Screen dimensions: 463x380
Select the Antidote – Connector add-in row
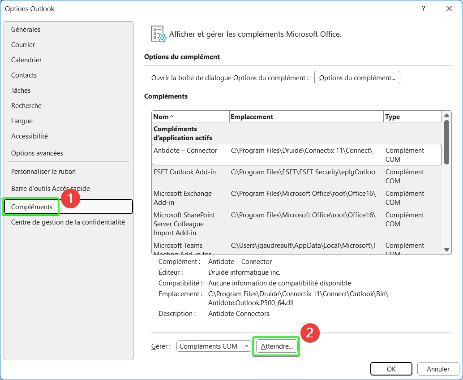pyautogui.click(x=297, y=155)
